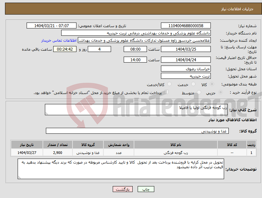Click the کد کالا column header

(x=232, y=145)
